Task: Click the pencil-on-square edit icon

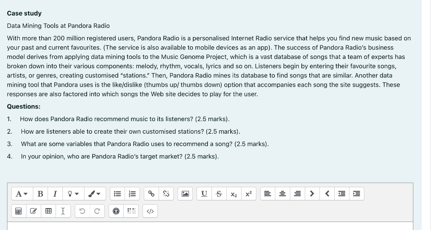Action: (x=34, y=211)
